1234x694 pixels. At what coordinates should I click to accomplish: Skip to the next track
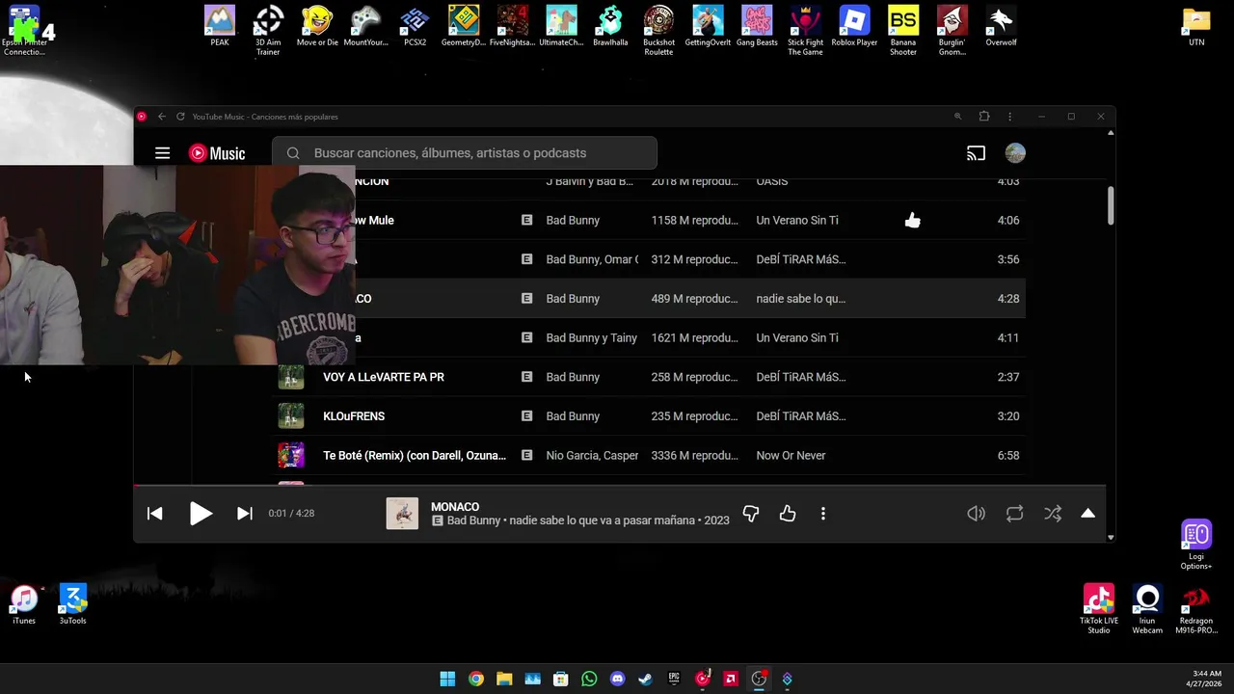(x=245, y=514)
